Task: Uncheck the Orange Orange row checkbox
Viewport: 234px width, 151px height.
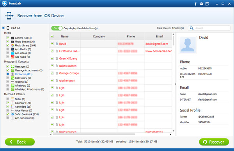Action: click(52, 73)
